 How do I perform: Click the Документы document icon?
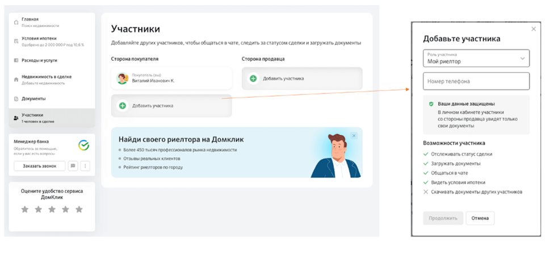(x=16, y=99)
